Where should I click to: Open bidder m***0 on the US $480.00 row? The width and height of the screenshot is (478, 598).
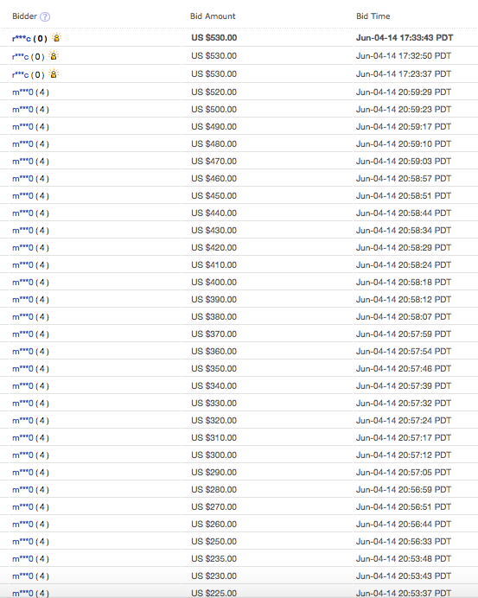click(x=22, y=144)
